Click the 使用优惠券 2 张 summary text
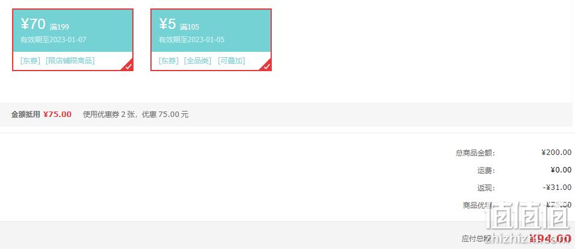Viewport: 575px width, 249px height. click(109, 114)
